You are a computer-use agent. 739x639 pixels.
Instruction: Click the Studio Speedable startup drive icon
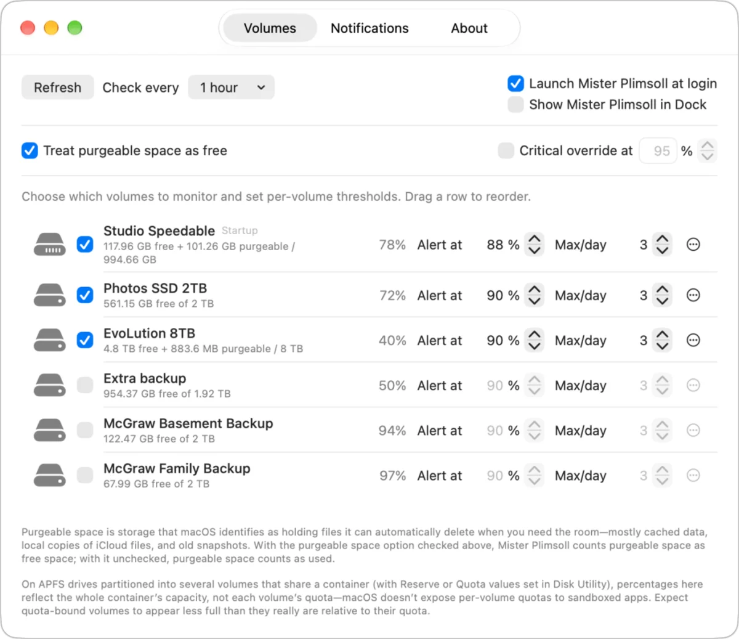[x=49, y=245]
